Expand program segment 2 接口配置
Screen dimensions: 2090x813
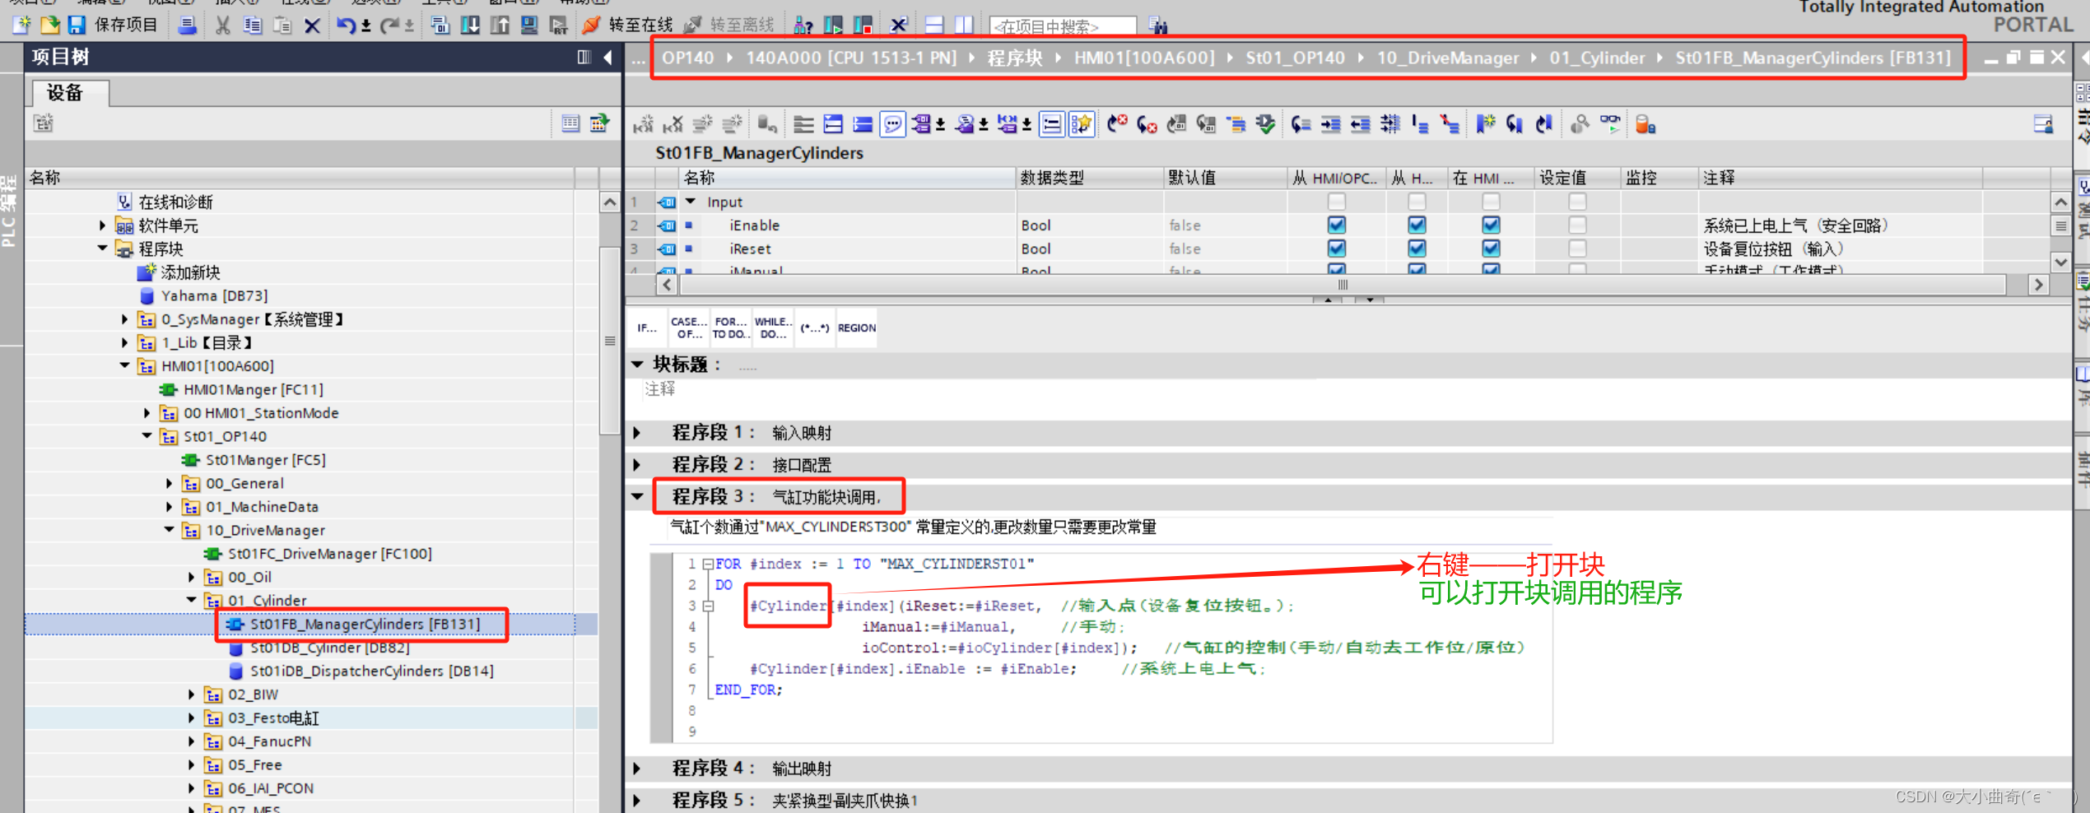(x=637, y=465)
